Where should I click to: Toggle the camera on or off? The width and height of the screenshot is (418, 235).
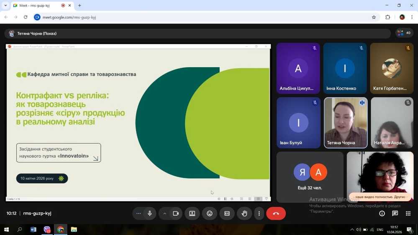pos(176,213)
